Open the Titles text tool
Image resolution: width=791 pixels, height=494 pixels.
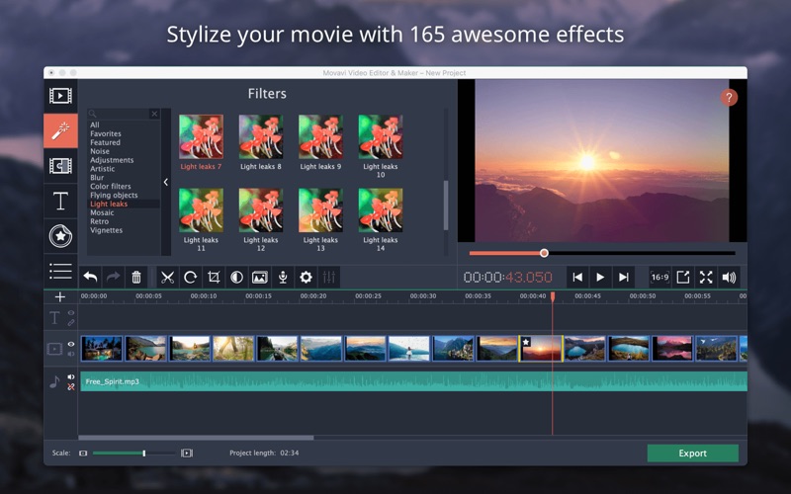pyautogui.click(x=60, y=201)
